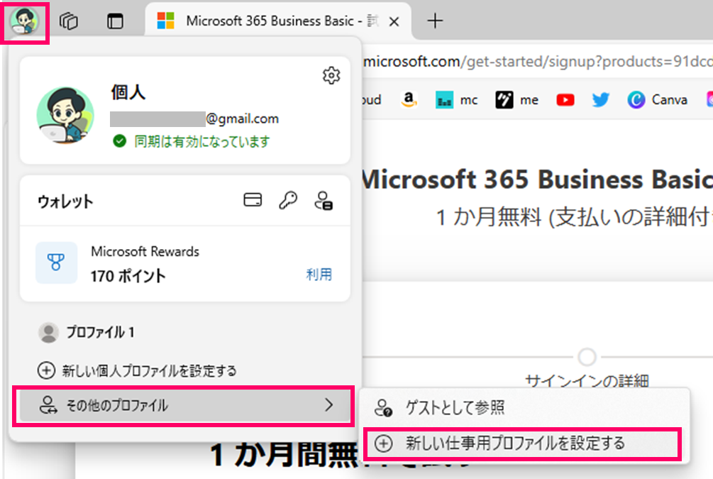
Task: Open the YouTube bookmark
Action: pyautogui.click(x=565, y=99)
